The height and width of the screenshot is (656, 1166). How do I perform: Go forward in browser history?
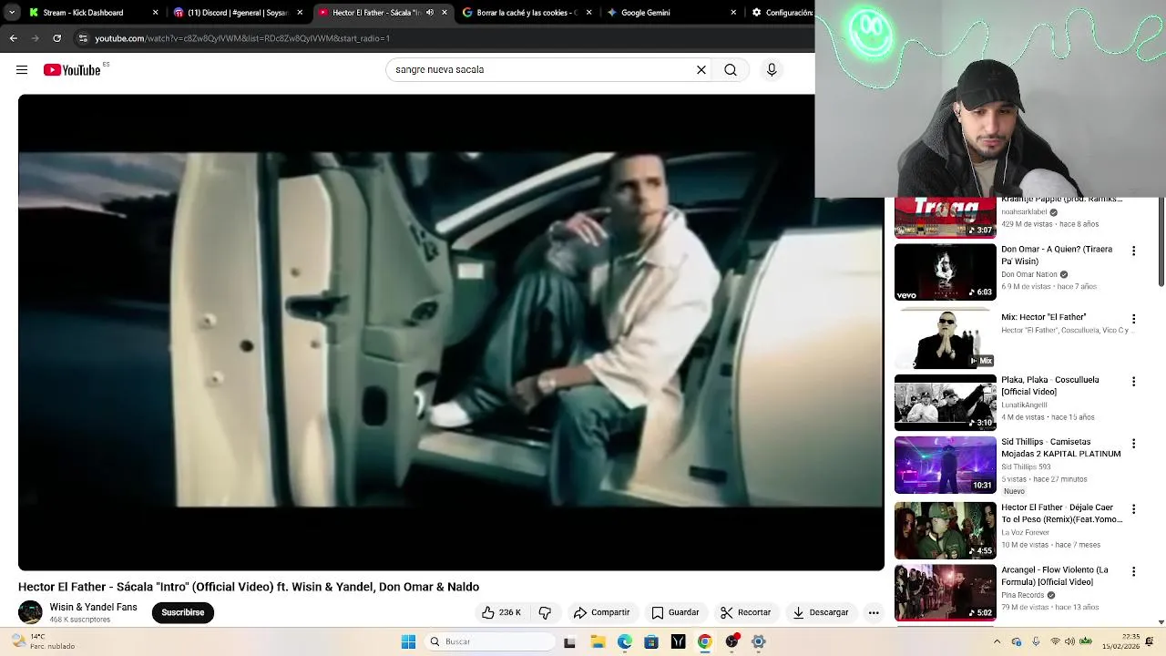(x=35, y=38)
